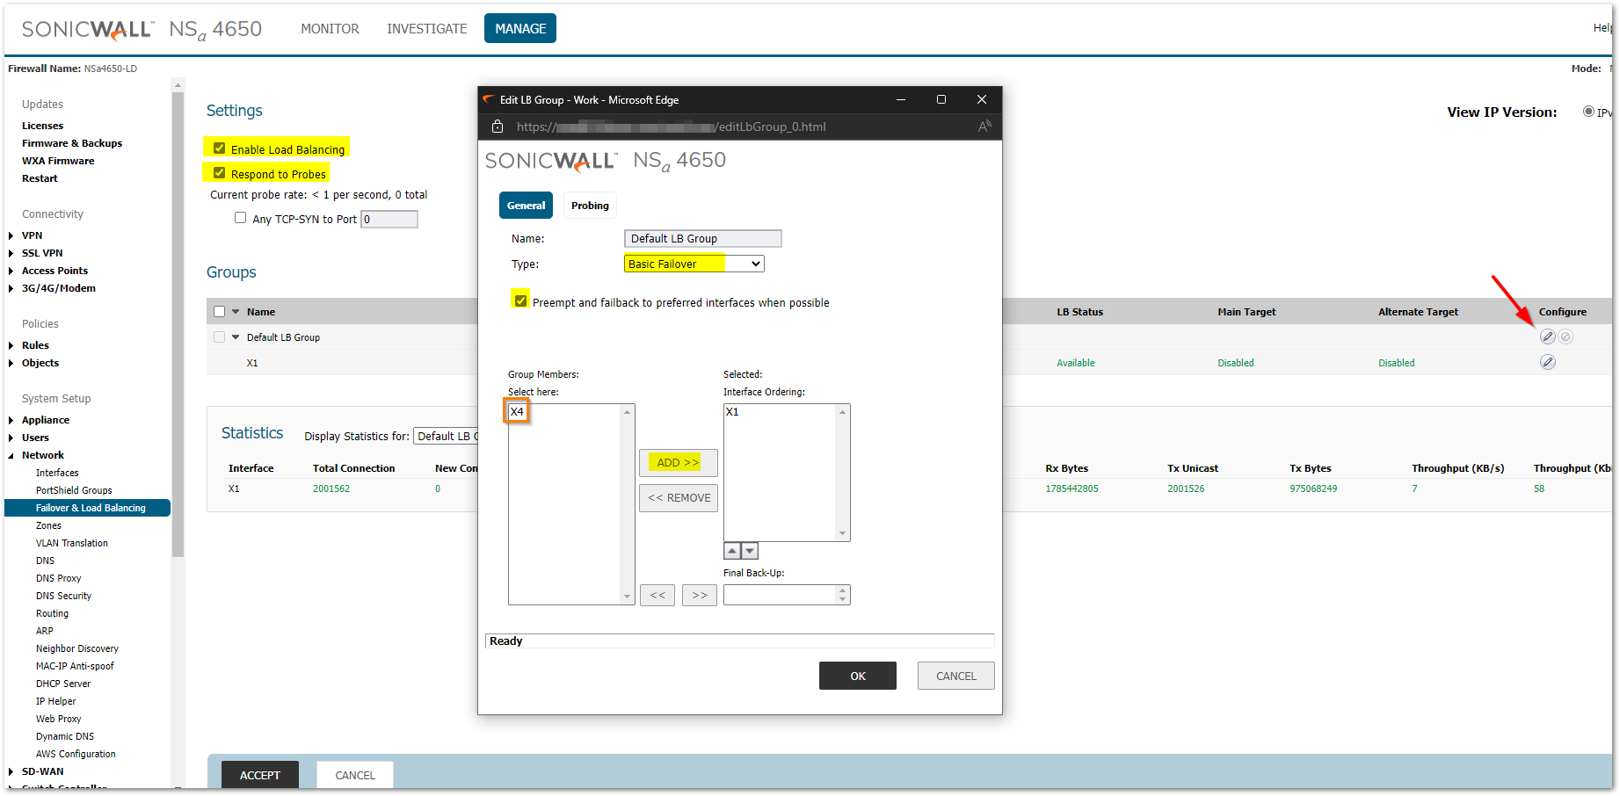
Task: Open the Type dropdown showing Basic Failover
Action: click(x=694, y=264)
